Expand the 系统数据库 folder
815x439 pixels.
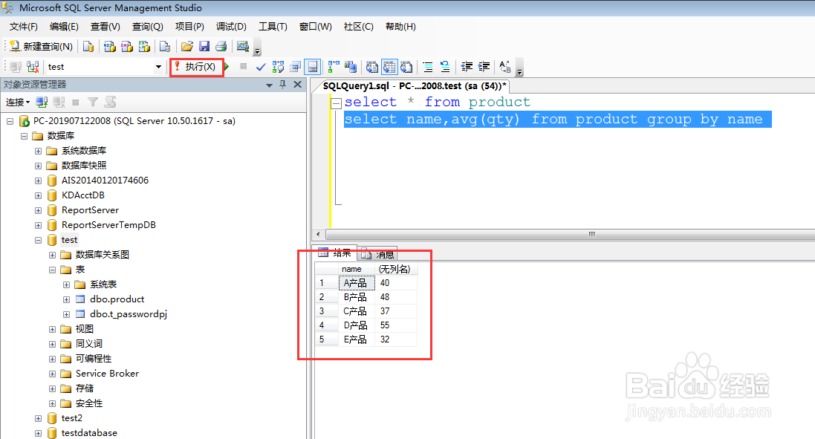38,152
